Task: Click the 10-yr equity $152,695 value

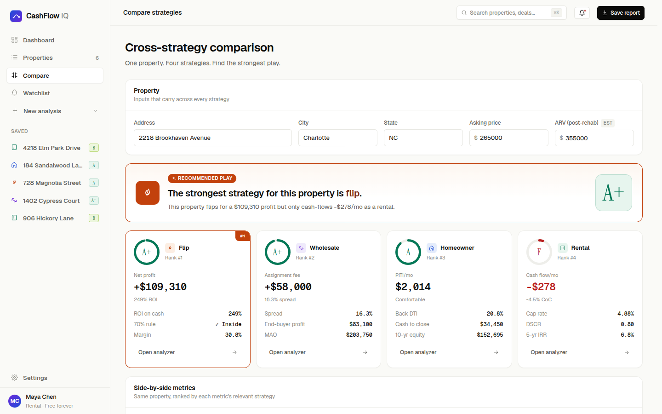Action: point(490,335)
